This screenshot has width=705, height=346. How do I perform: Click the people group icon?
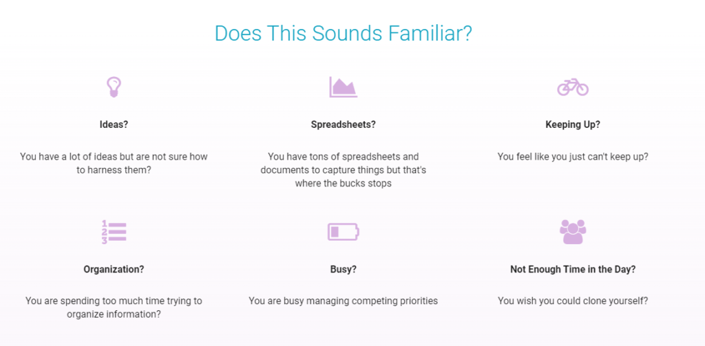(x=572, y=232)
